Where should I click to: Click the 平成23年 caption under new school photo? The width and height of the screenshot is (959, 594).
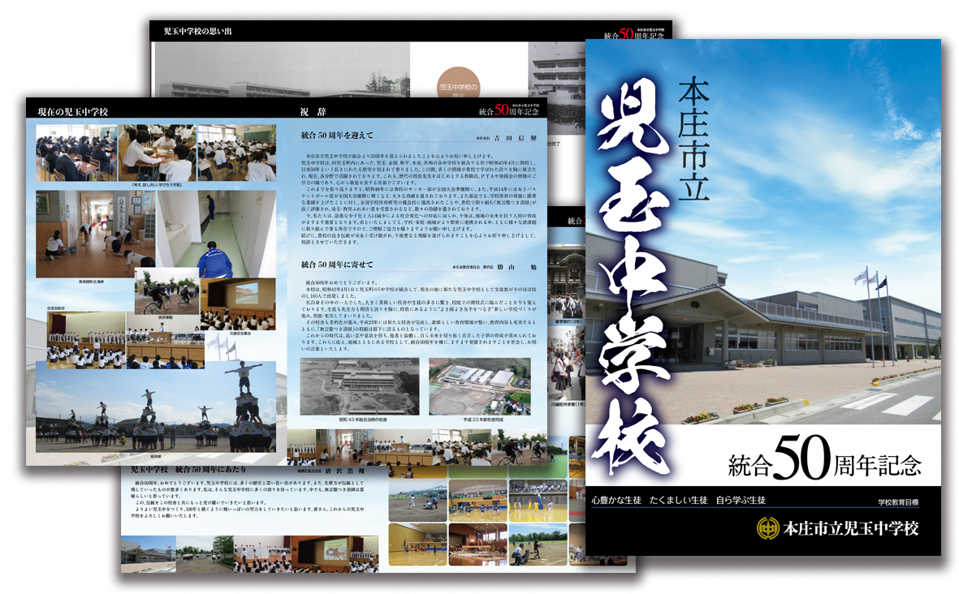pyautogui.click(x=483, y=420)
